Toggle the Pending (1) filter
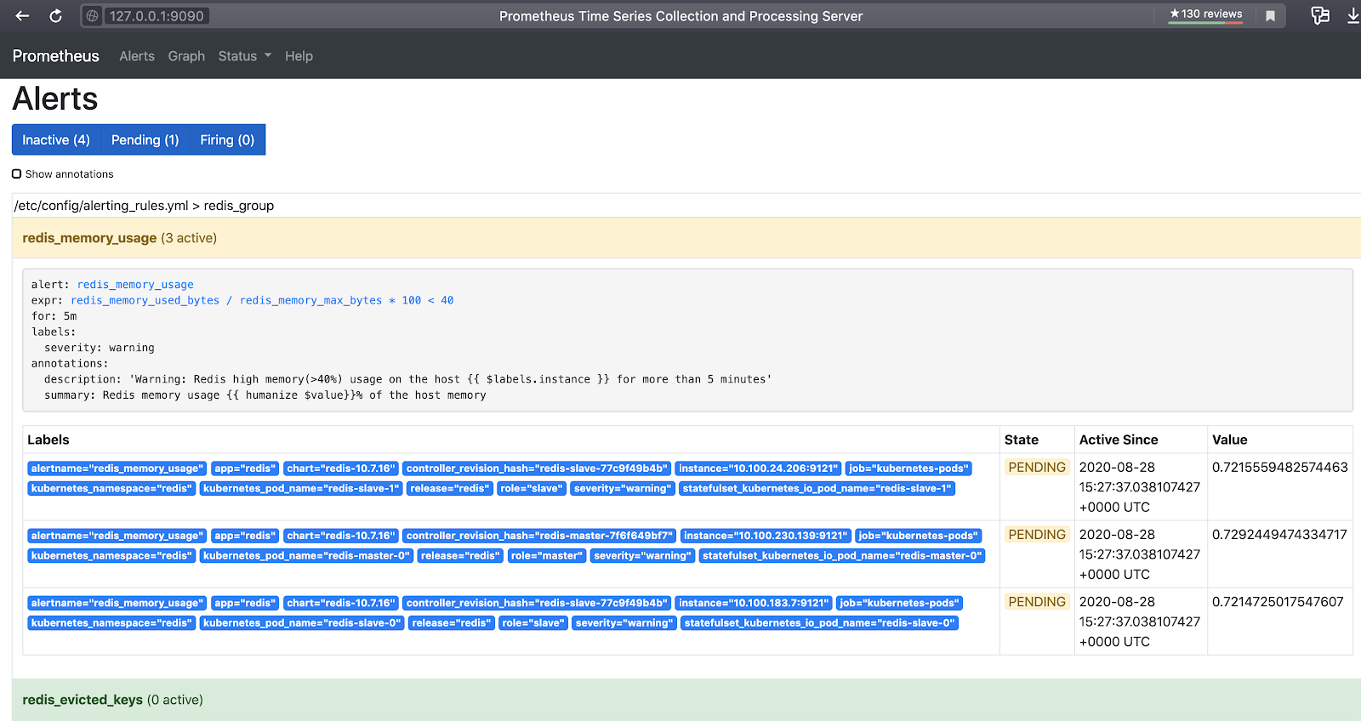 pyautogui.click(x=145, y=140)
